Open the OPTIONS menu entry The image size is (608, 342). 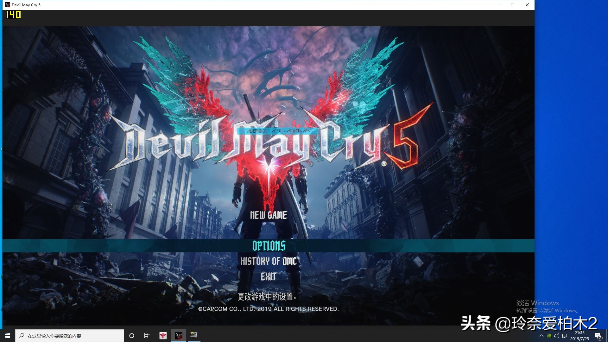pos(269,246)
